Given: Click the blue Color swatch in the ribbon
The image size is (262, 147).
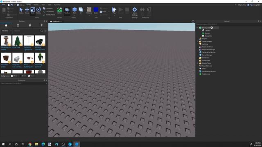Looking at the screenshot, I should [x=96, y=9].
